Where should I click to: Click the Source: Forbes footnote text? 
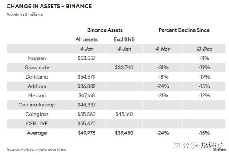pos(36,150)
